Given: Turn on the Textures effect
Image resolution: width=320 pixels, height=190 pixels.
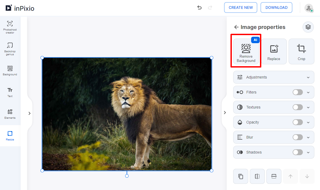Looking at the screenshot, I should coord(297,107).
